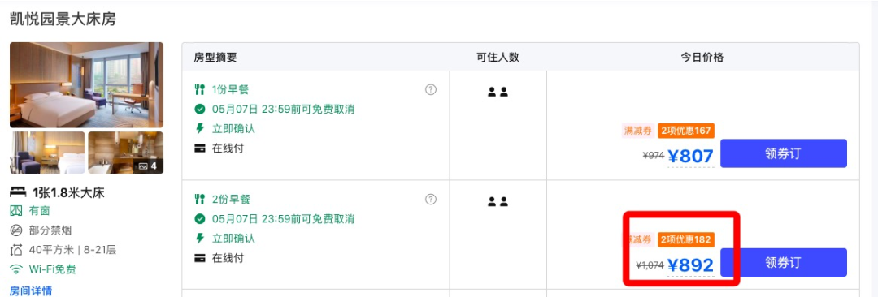The height and width of the screenshot is (297, 878).
Task: Click help icon beside 2份早餐
Action: 431,199
